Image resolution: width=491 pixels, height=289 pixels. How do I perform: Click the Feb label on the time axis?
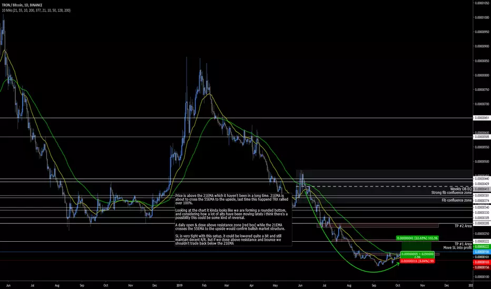pos(204,285)
